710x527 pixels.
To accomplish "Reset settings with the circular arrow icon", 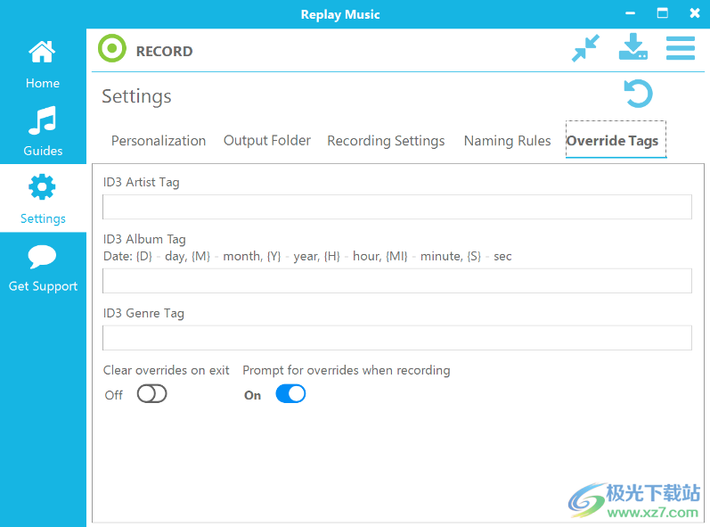I will [x=638, y=94].
